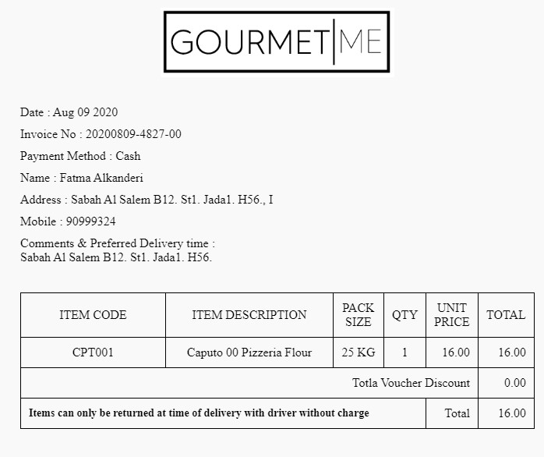Select the invoice number 20200809-4827-00
Screen dimensions: 544x457
[133, 134]
